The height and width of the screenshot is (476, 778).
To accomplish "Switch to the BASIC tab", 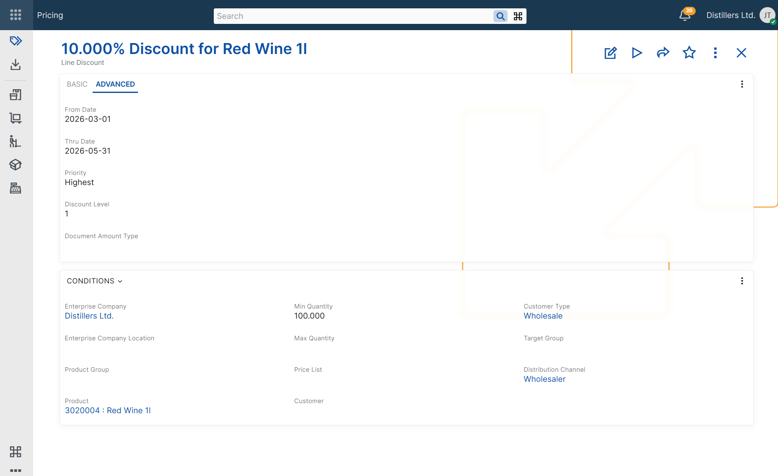I will 77,84.
